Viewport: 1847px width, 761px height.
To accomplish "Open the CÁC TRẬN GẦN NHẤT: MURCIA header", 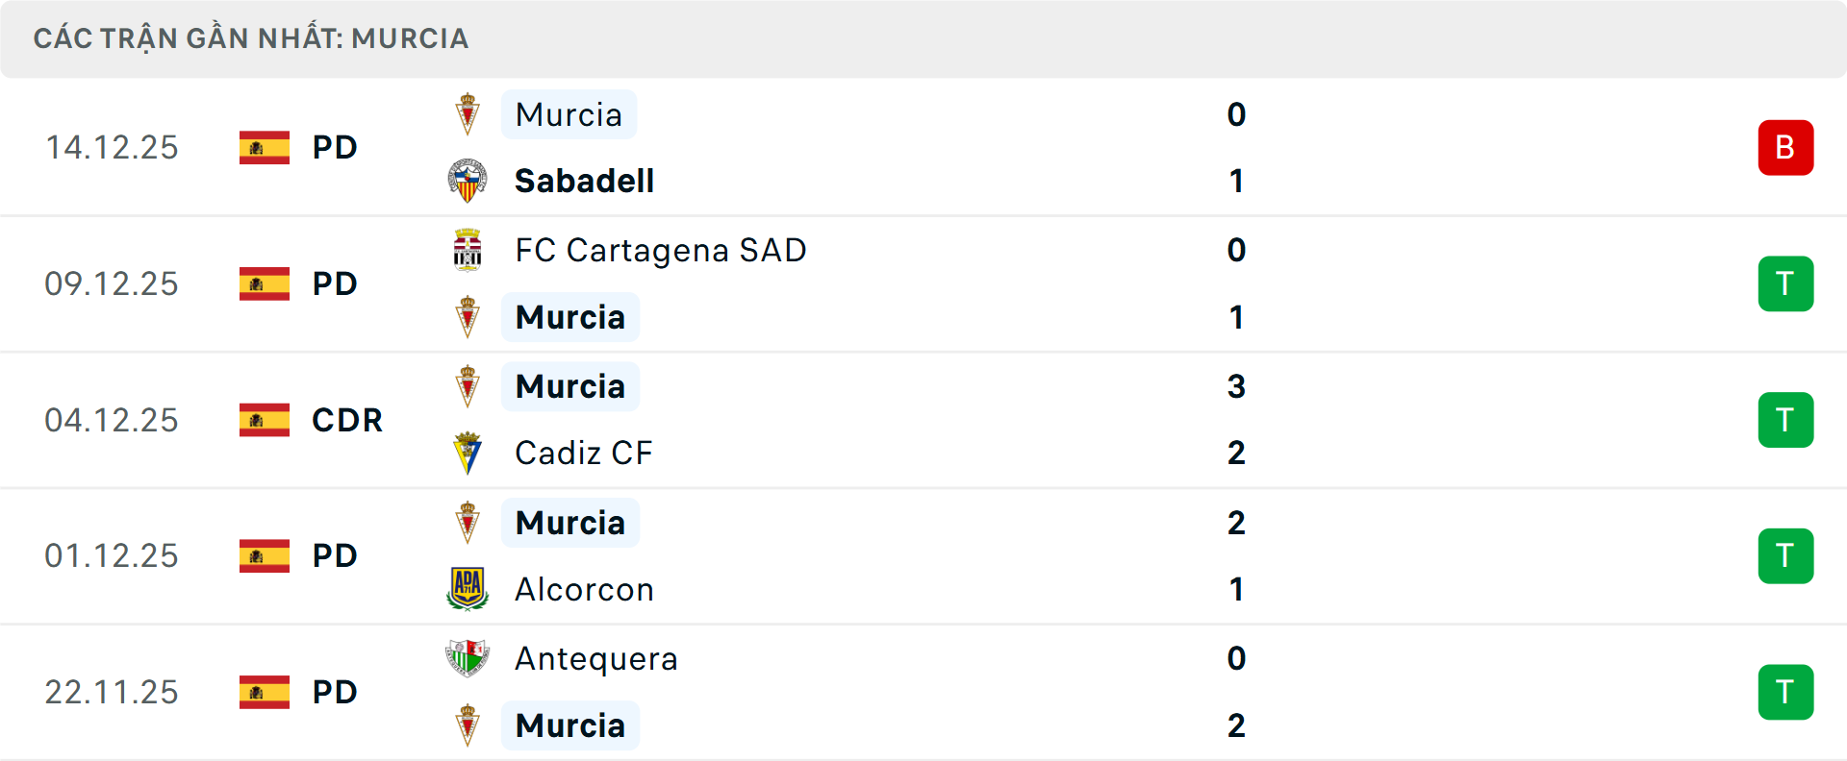I will pyautogui.click(x=250, y=38).
